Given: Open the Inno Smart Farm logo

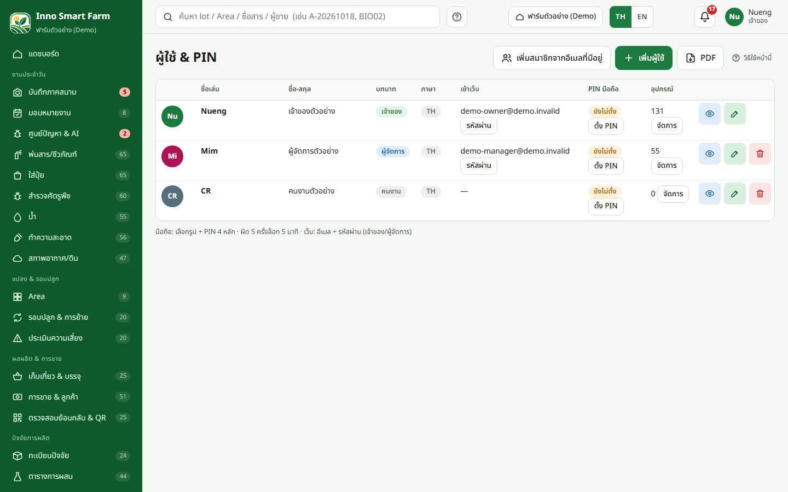Looking at the screenshot, I should click(20, 22).
